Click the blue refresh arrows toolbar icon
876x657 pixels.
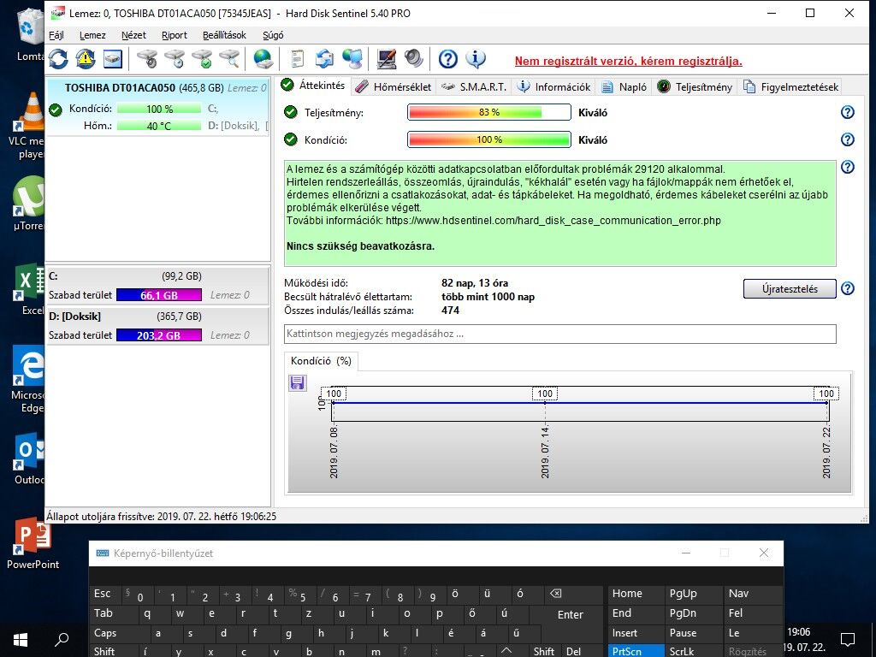tap(58, 59)
